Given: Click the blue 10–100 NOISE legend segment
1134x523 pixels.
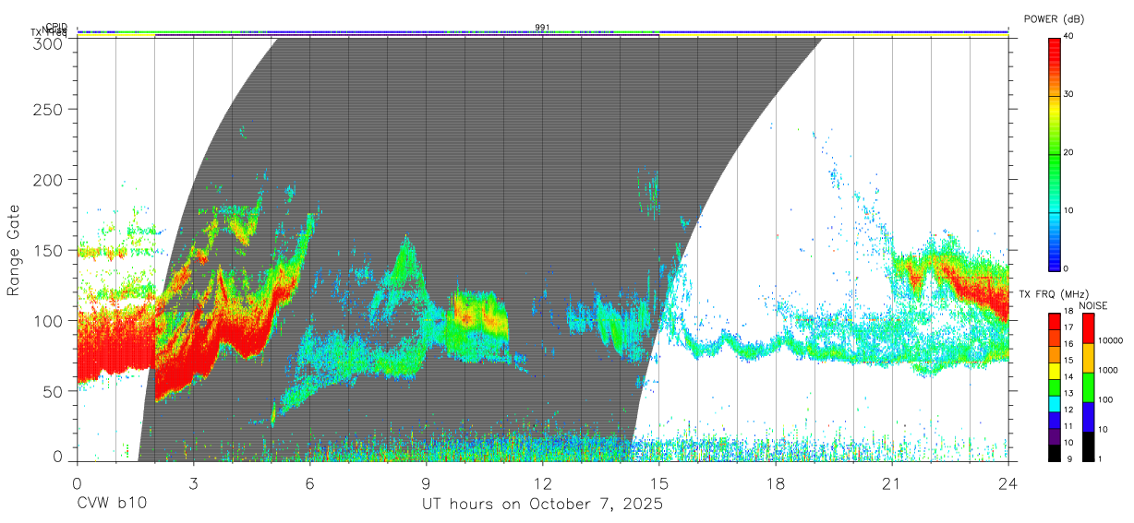Looking at the screenshot, I should tap(1088, 417).
